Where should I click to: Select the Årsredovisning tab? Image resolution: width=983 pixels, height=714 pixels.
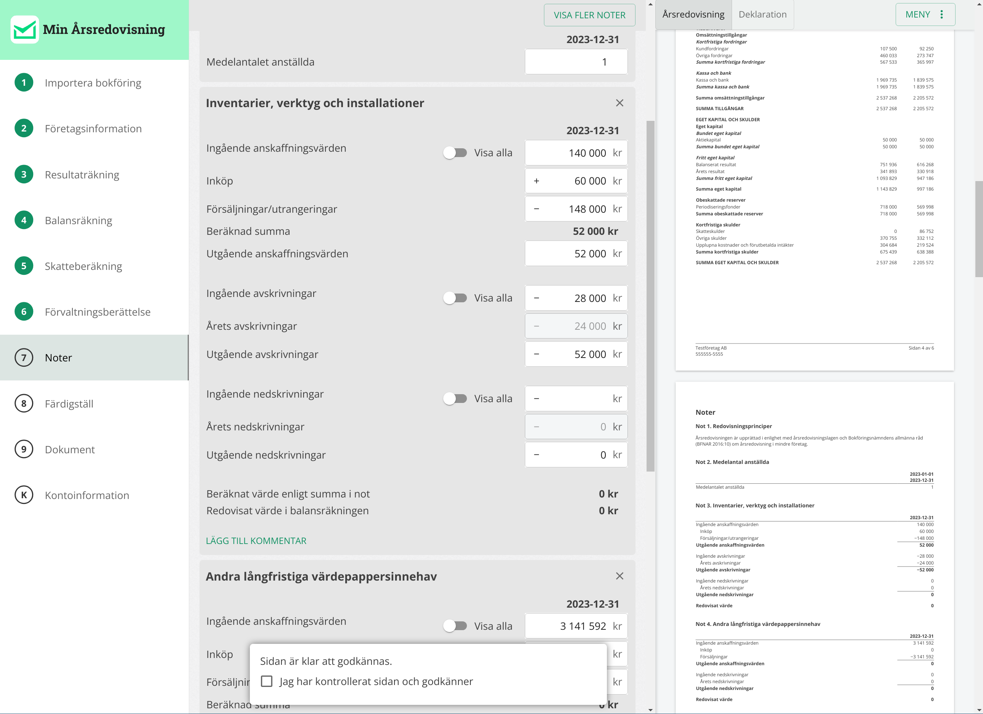693,15
